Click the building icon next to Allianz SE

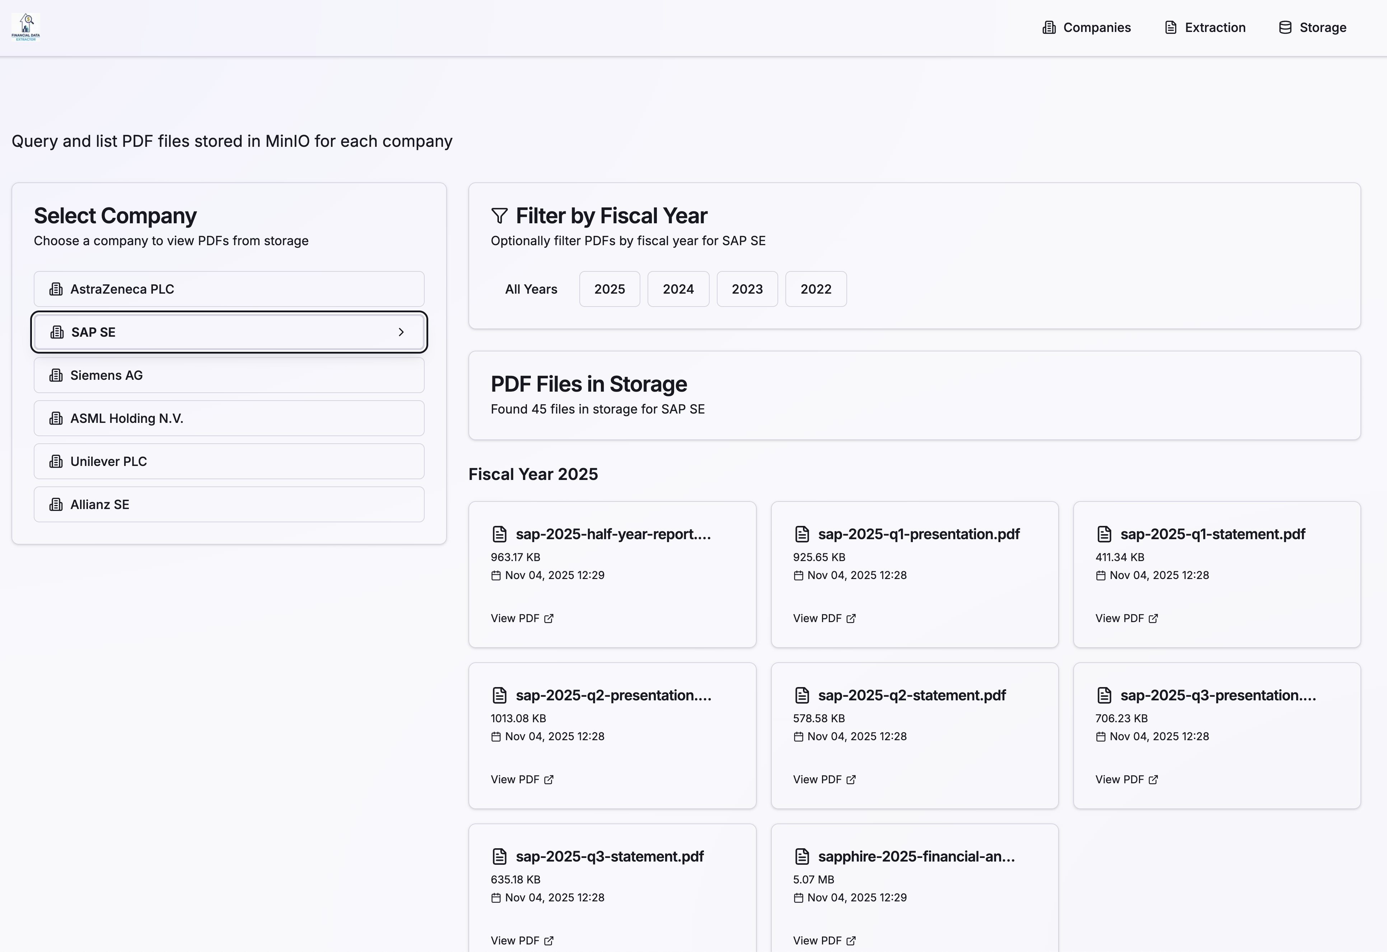coord(56,504)
